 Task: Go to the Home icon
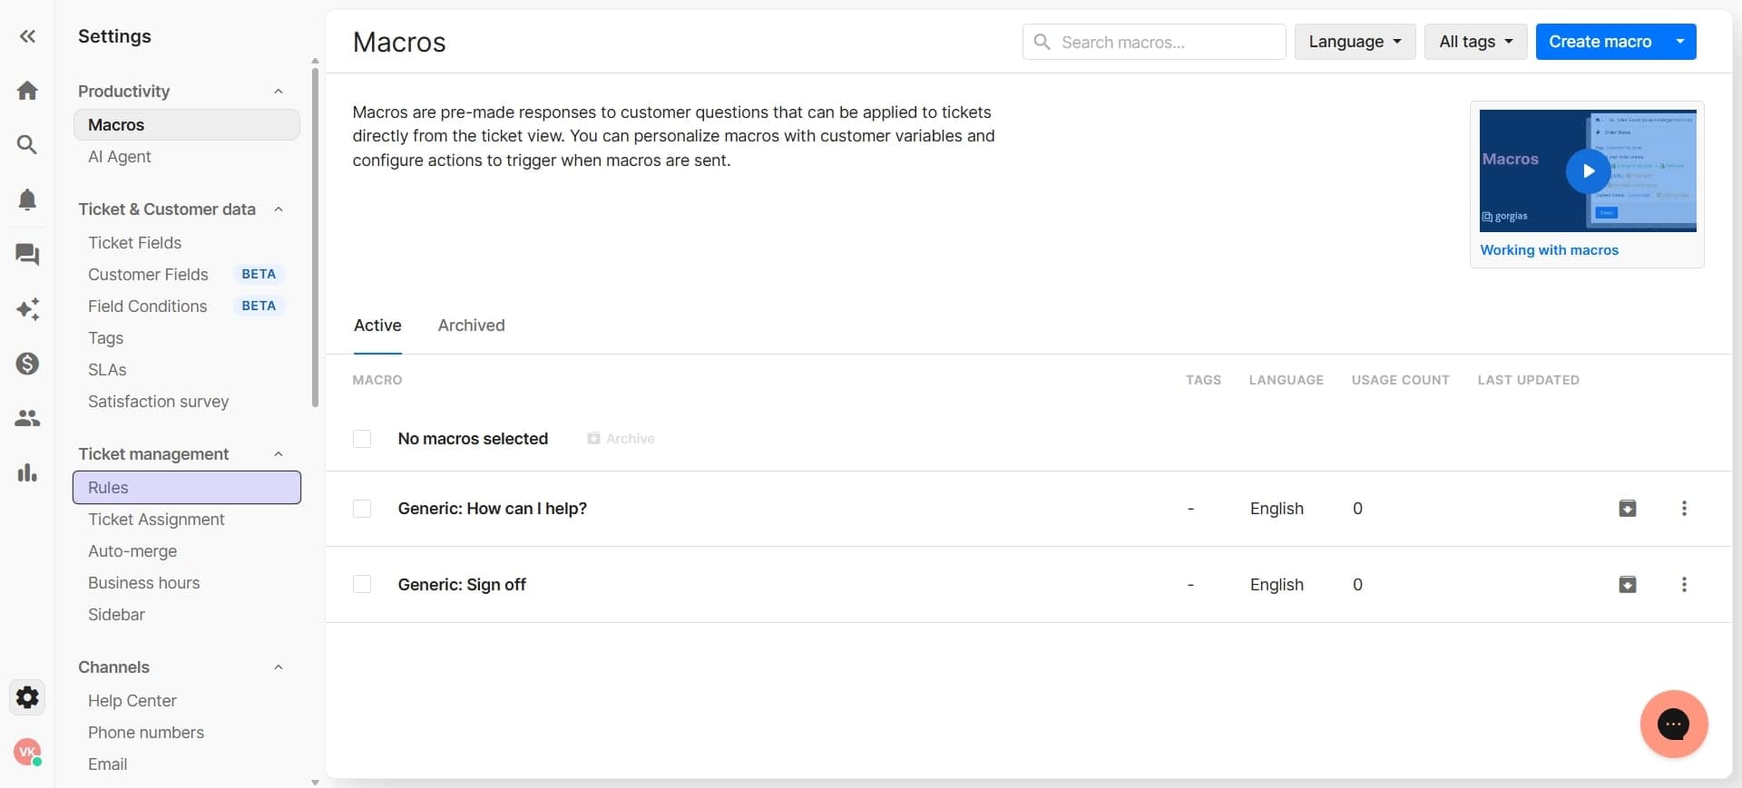click(27, 91)
